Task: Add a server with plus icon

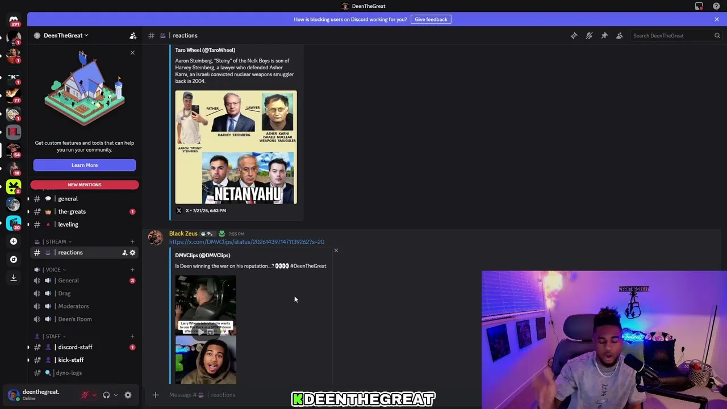Action: point(14,241)
